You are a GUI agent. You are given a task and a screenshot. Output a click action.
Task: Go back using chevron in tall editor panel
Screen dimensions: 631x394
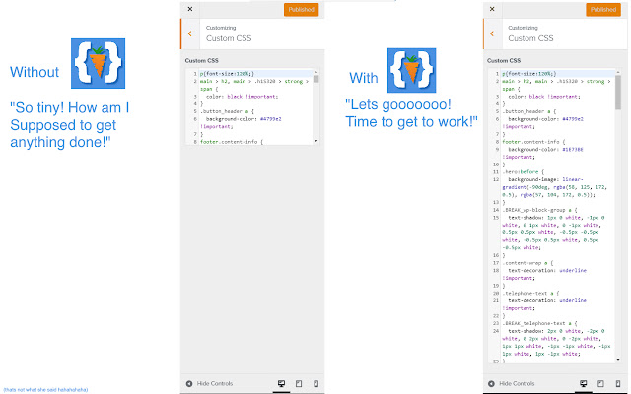click(492, 33)
